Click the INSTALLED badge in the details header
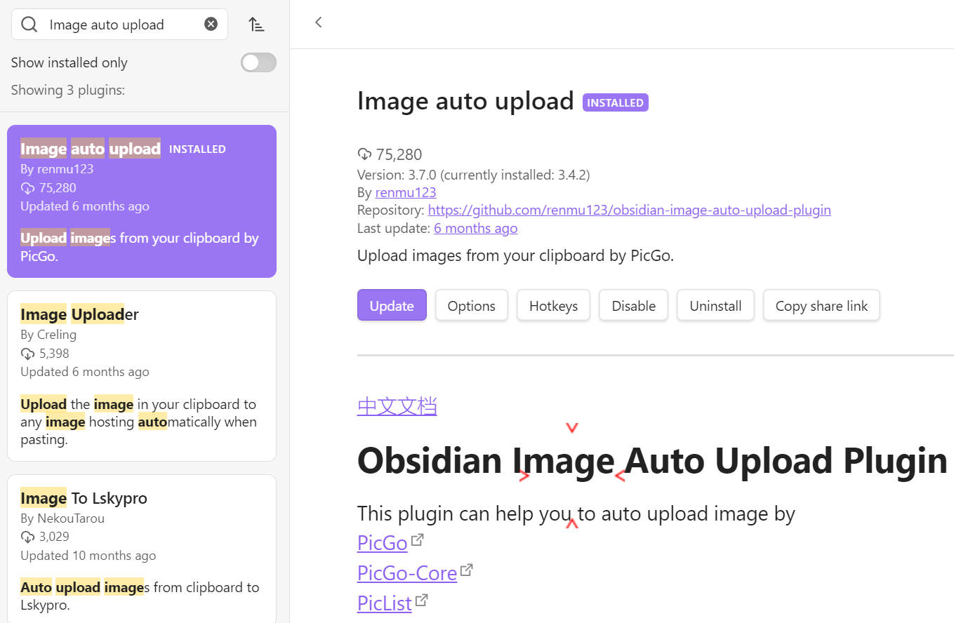 click(x=616, y=102)
